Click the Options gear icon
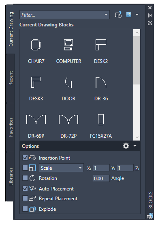Image resolution: width=158 pixels, height=225 pixels. (x=126, y=146)
